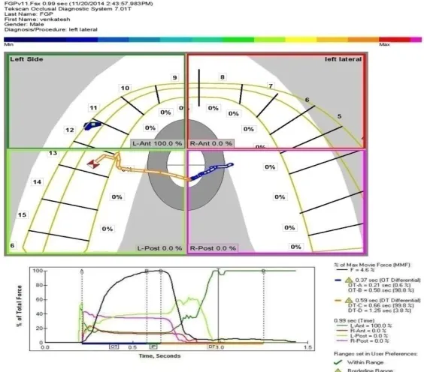Click tooth number 5 label

pos(339,116)
